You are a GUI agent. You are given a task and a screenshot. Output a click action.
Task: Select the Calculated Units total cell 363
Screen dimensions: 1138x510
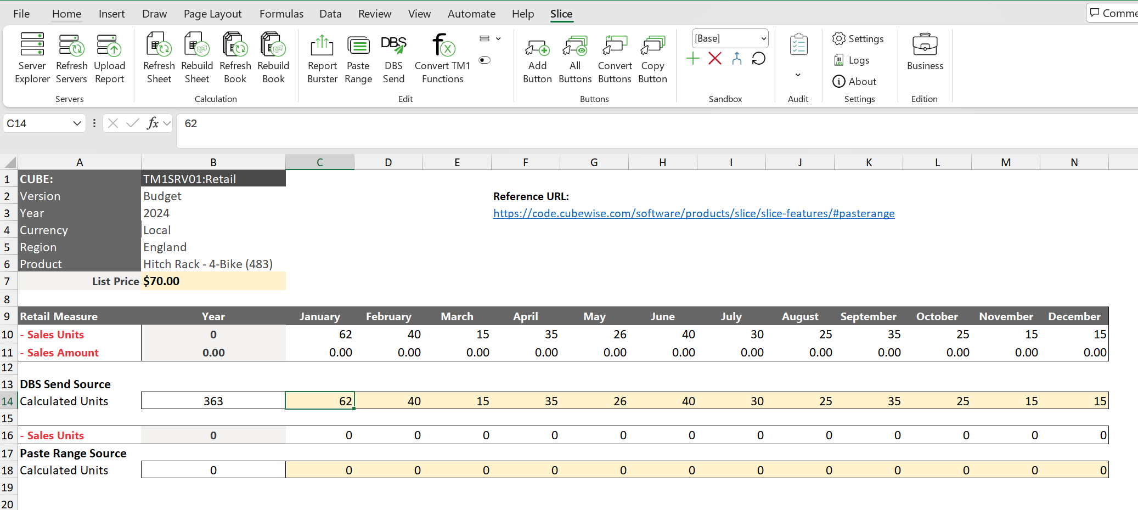click(213, 401)
